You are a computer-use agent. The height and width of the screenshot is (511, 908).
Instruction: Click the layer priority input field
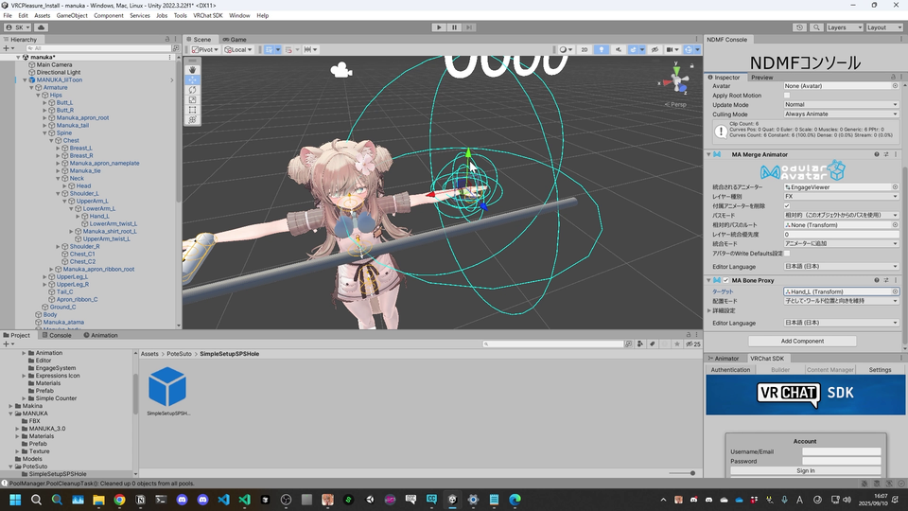[841, 234]
